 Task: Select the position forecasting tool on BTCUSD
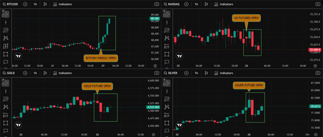5,46
